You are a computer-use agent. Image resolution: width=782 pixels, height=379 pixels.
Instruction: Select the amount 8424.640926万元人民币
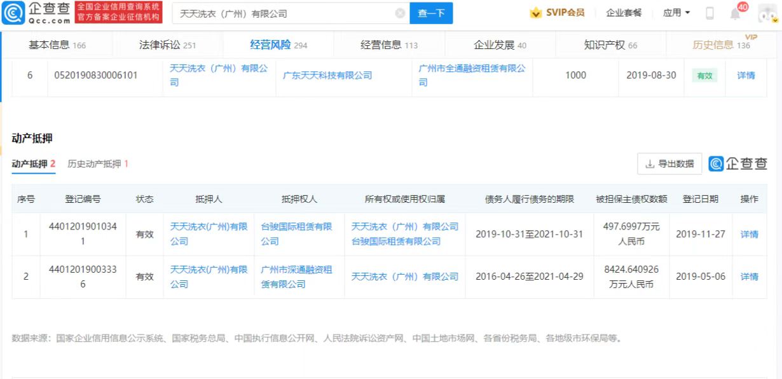[631, 277]
